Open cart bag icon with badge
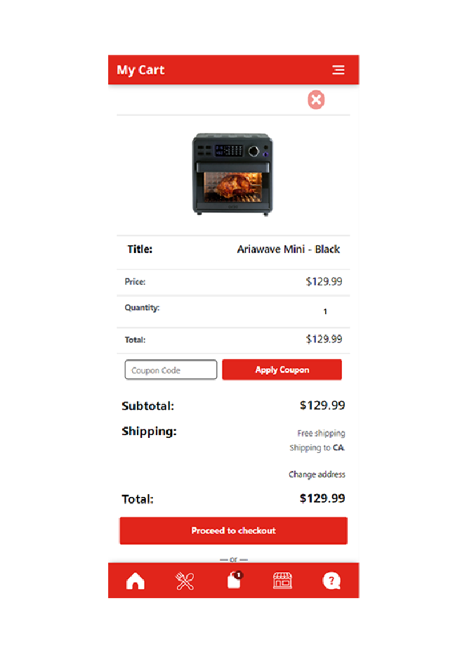 pyautogui.click(x=235, y=580)
